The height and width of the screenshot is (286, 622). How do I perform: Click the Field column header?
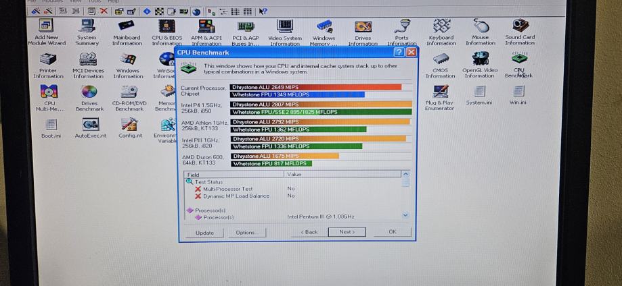tap(234, 175)
